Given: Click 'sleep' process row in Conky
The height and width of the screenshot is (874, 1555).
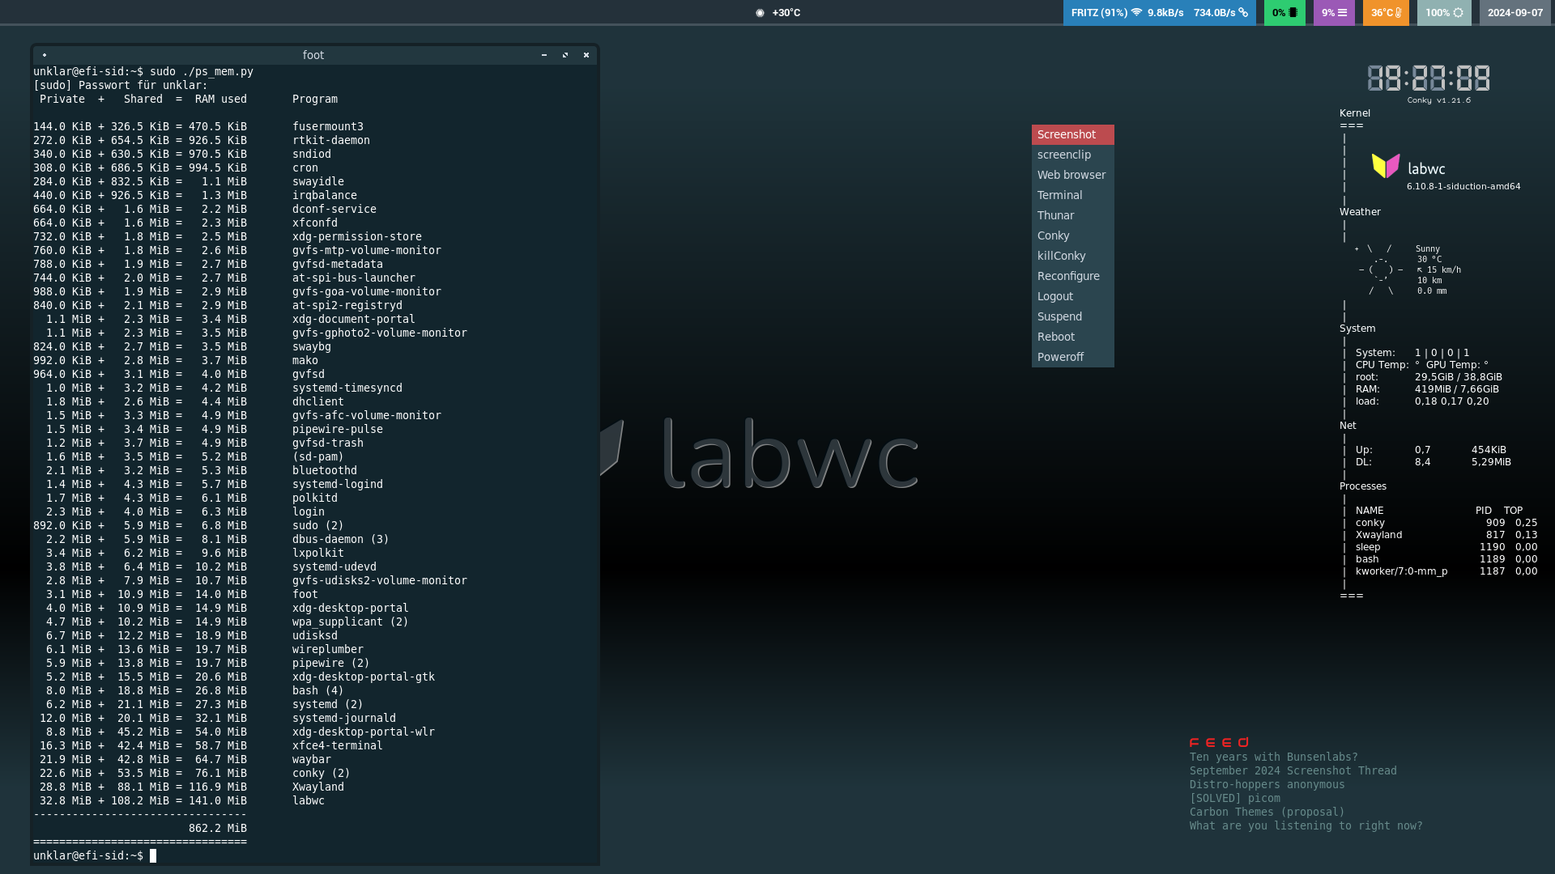Looking at the screenshot, I should click(1446, 547).
